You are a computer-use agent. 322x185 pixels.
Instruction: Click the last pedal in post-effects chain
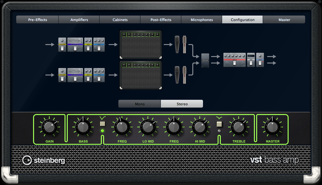tap(260, 60)
